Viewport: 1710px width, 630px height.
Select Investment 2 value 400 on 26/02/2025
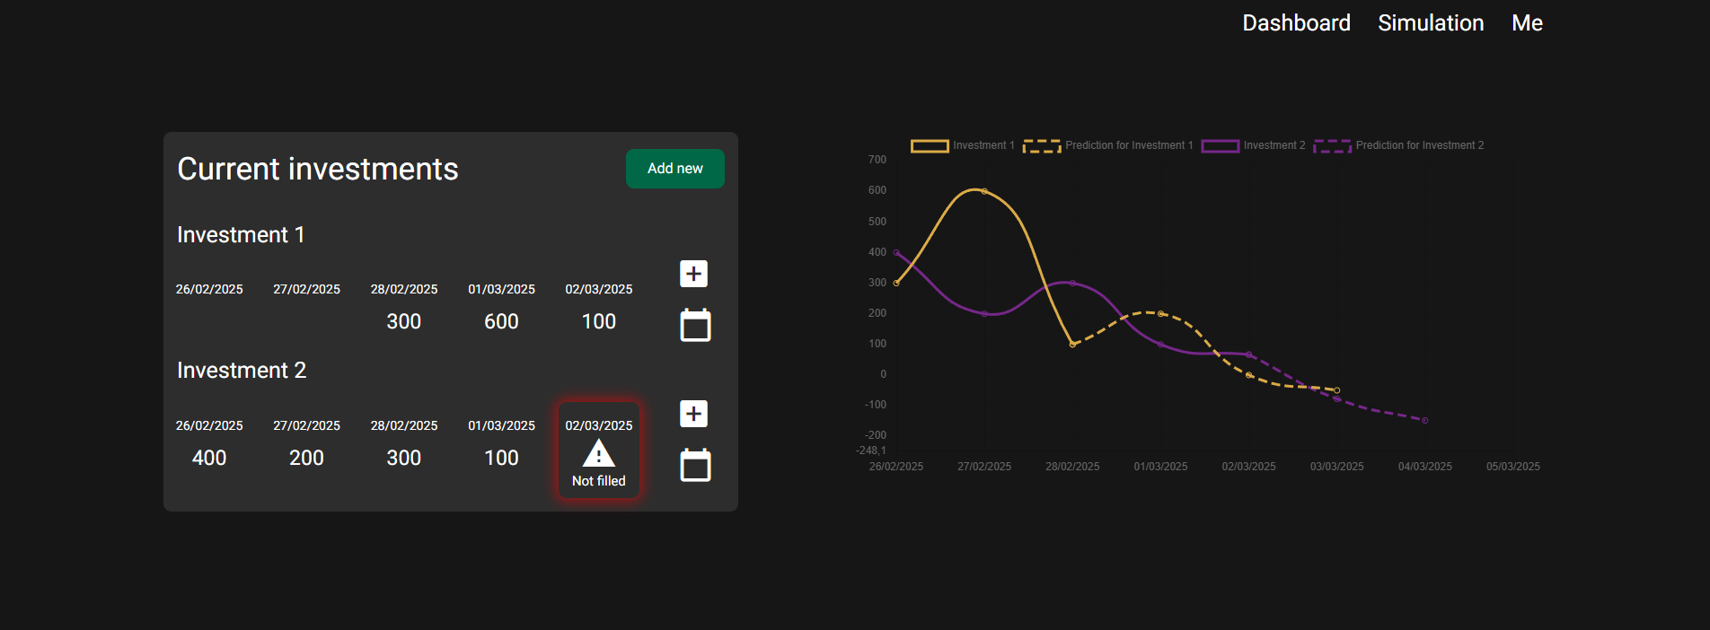click(x=209, y=458)
